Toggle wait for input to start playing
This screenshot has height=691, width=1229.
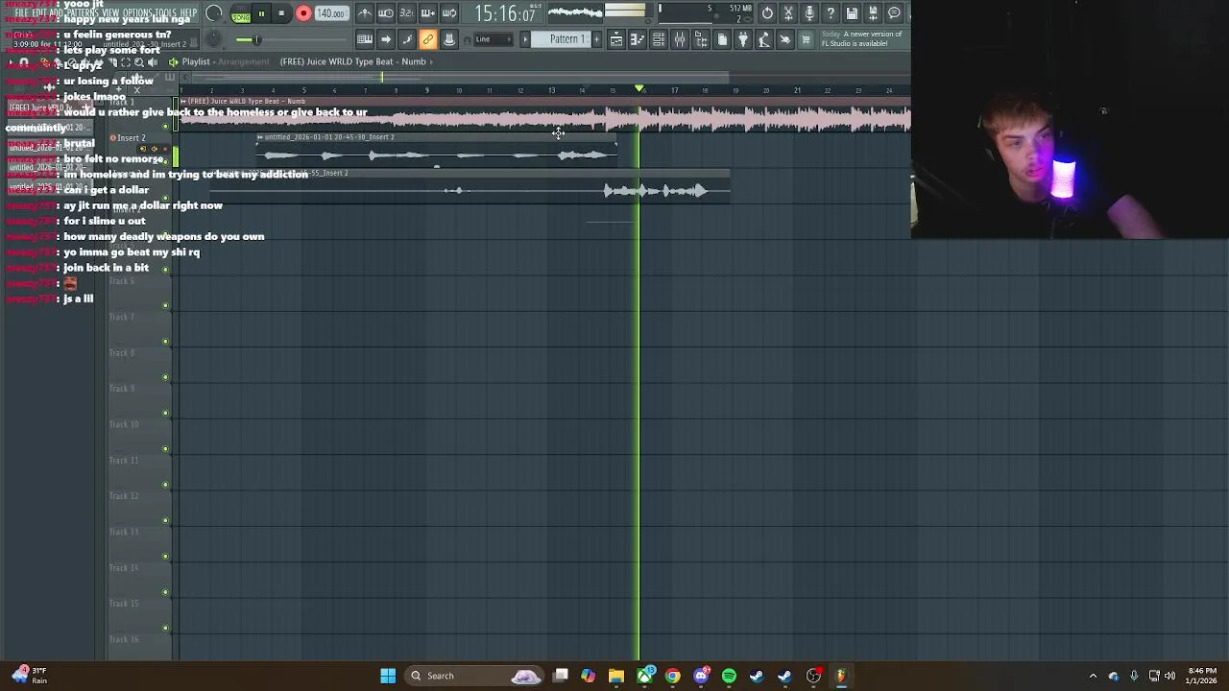(x=386, y=13)
